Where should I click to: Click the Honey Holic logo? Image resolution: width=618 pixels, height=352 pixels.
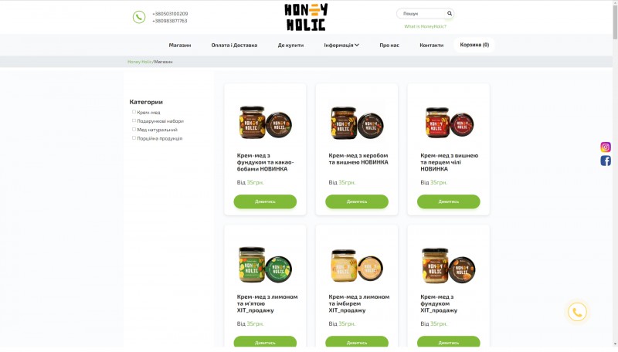tap(306, 17)
